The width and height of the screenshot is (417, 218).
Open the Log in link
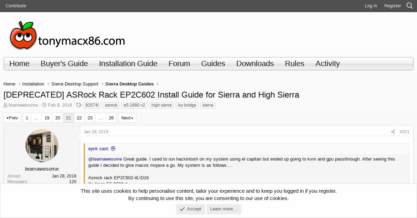(371, 6)
